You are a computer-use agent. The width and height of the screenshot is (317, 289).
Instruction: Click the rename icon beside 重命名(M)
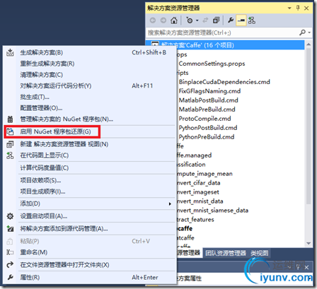click(10, 252)
